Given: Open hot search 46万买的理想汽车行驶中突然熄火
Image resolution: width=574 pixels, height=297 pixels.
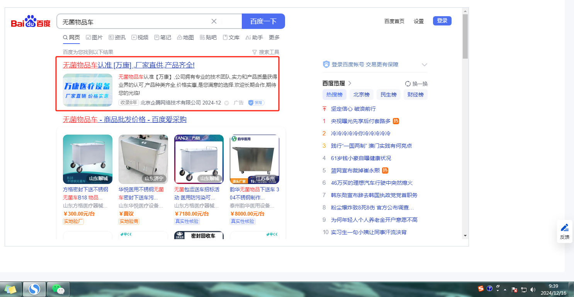Looking at the screenshot, I should pos(372,183).
